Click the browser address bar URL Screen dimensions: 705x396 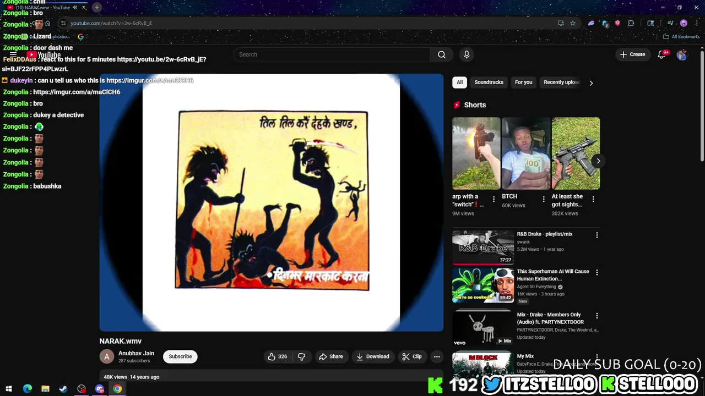coord(111,23)
